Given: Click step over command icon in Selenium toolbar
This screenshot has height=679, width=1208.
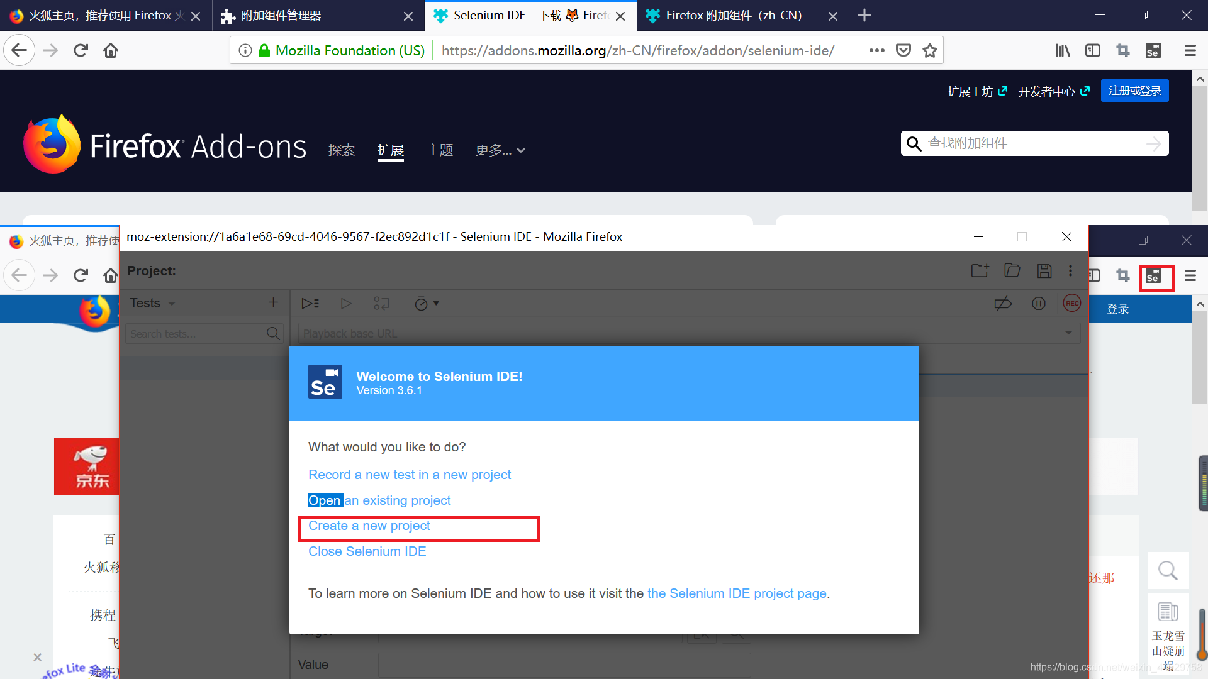Looking at the screenshot, I should point(381,304).
